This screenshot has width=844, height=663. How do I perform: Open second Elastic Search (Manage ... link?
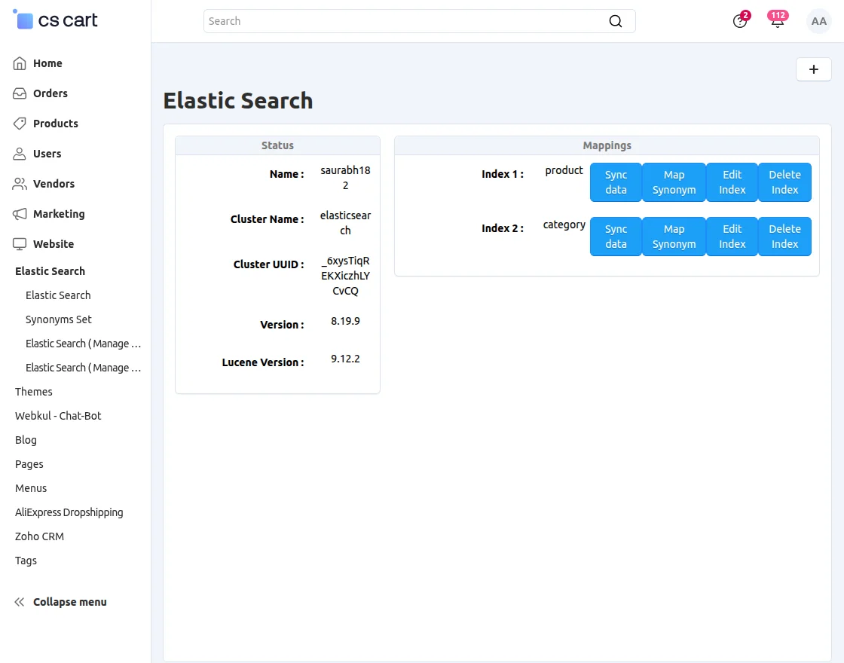pos(83,368)
